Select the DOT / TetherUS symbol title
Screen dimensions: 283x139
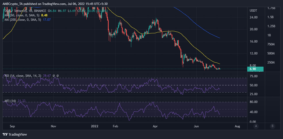coord(16,11)
